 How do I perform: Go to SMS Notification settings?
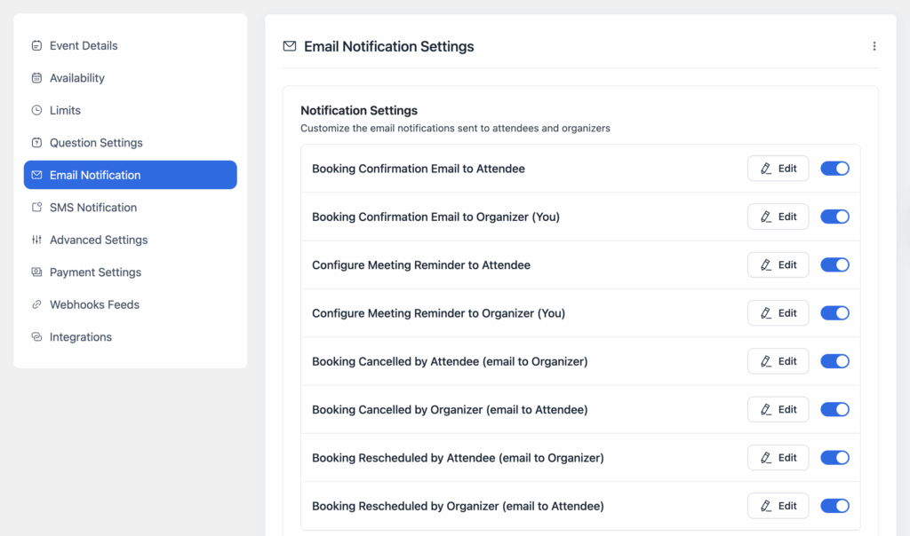(92, 207)
